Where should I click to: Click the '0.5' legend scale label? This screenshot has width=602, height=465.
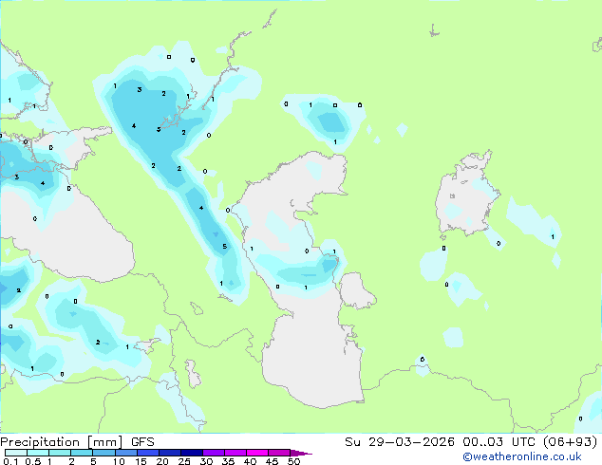coord(33,461)
